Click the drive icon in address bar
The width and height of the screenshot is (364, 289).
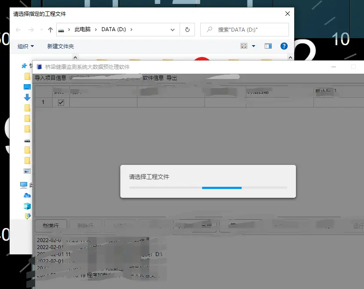click(x=61, y=30)
